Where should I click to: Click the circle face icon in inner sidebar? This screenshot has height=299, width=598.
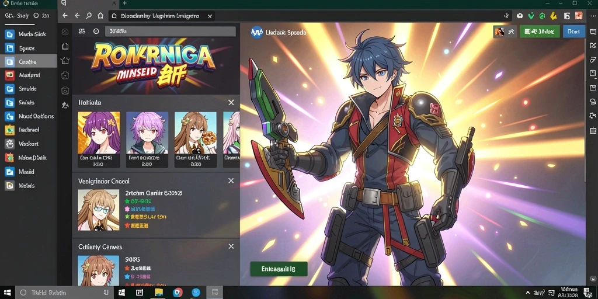(x=65, y=32)
